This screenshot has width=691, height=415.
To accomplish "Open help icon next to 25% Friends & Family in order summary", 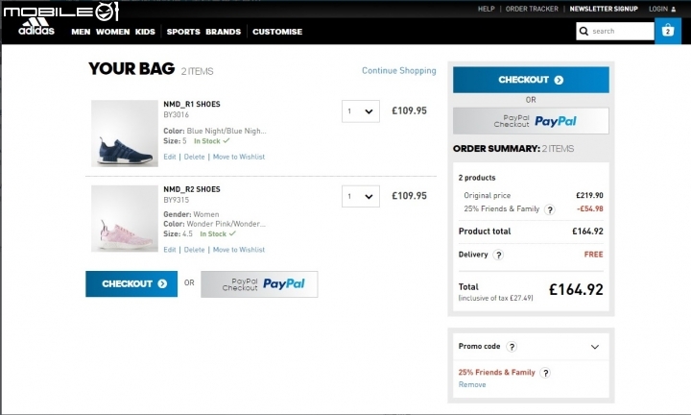I will 550,209.
